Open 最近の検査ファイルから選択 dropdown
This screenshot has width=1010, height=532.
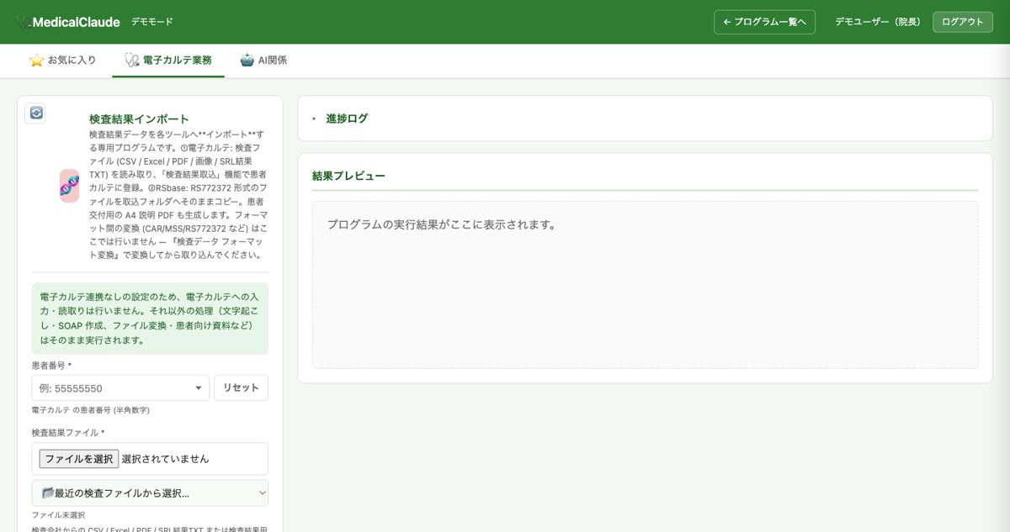coord(150,493)
